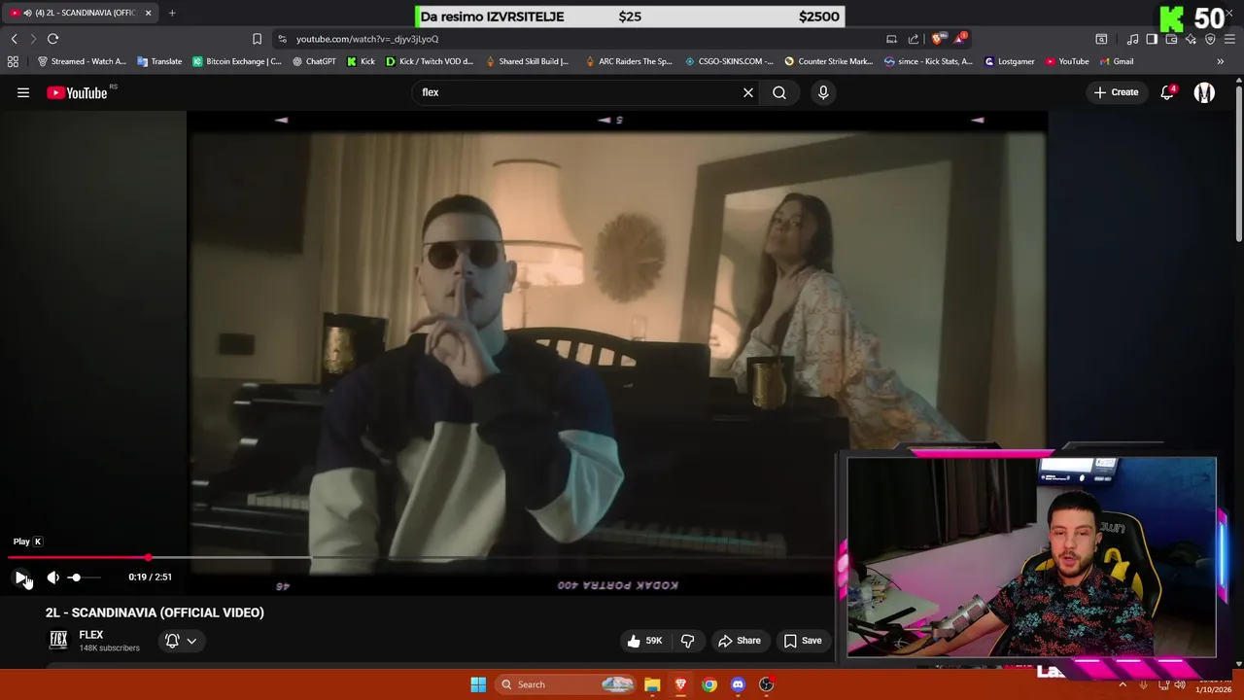Open the Shared Skill Build bookmark

click(527, 61)
